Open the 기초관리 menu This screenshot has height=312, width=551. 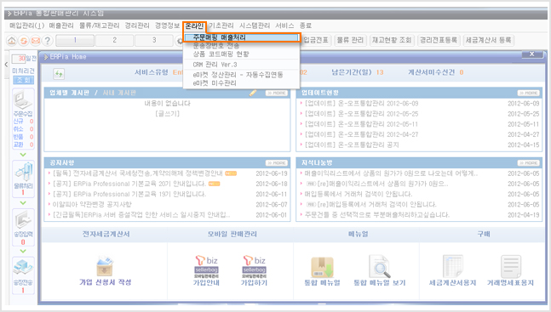tap(221, 26)
